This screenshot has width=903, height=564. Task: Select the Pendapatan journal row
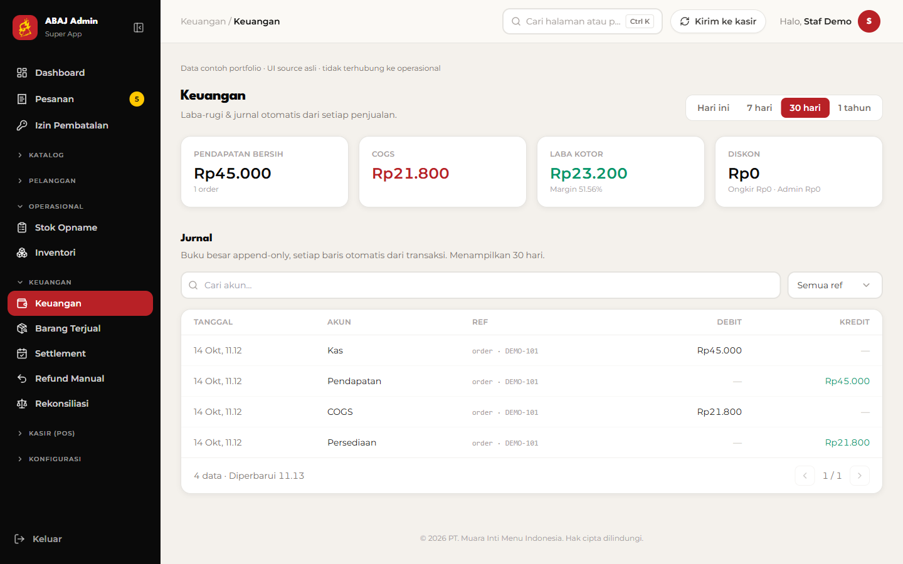[x=532, y=381]
